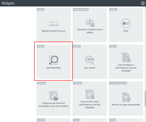
Task: Click the ems-search magnifier icon
Action: (x=90, y=60)
